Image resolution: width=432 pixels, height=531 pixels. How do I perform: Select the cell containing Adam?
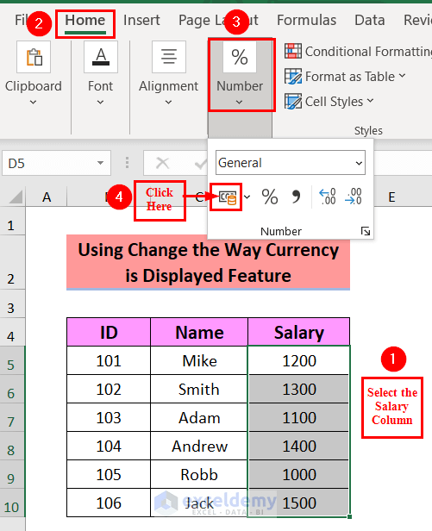pos(199,417)
